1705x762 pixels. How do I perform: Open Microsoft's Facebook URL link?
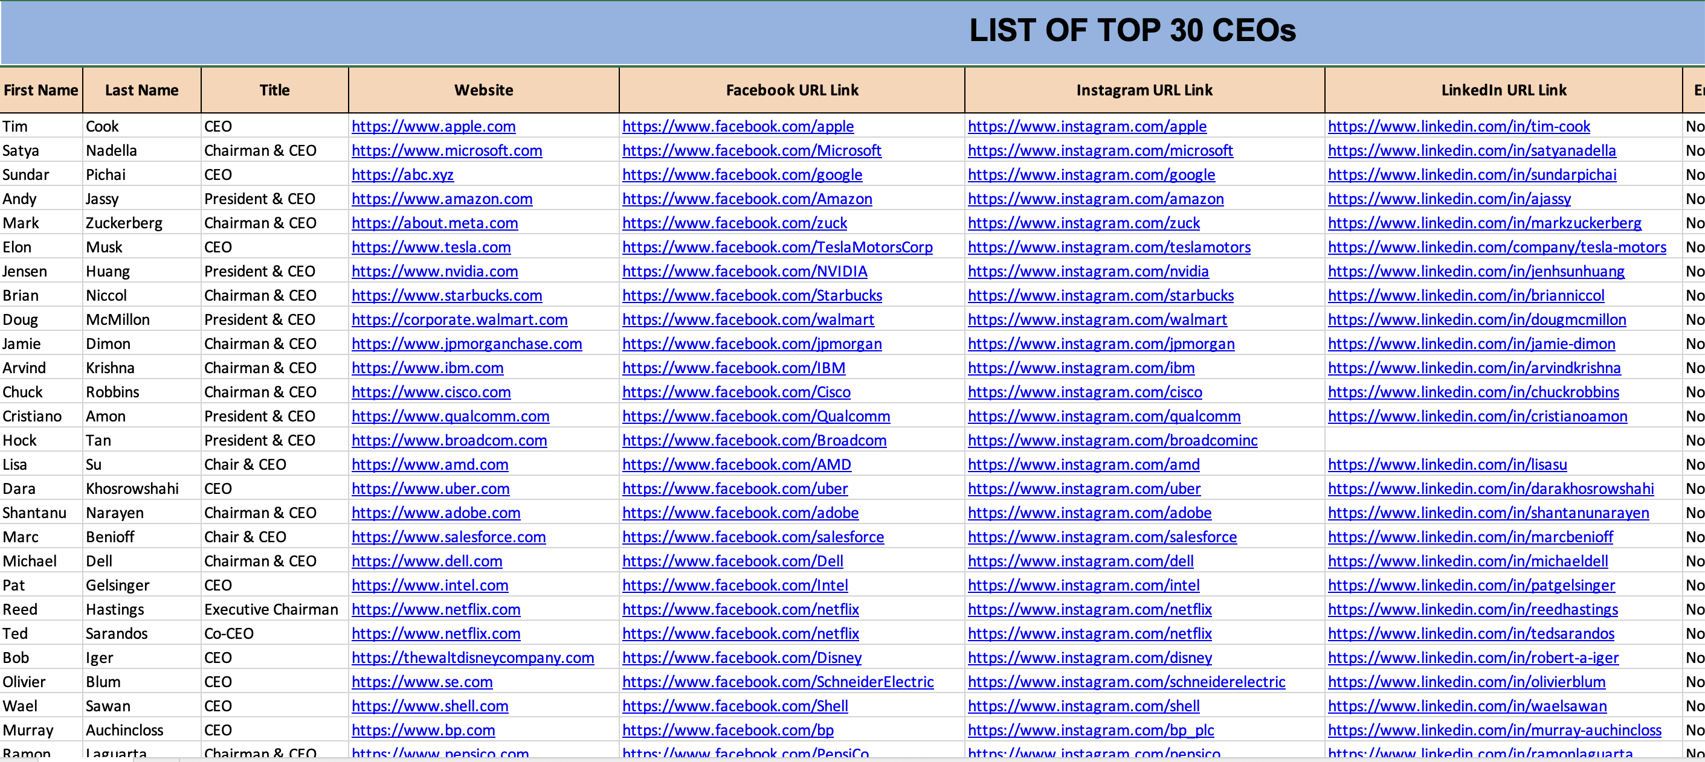(751, 151)
